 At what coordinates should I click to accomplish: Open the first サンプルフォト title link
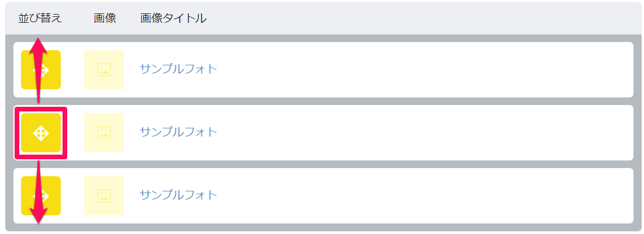pyautogui.click(x=178, y=69)
